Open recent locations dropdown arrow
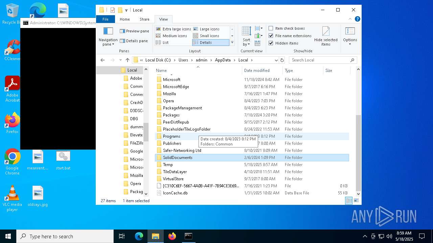Screen dimensions: 433x243 pyautogui.click(x=120, y=60)
